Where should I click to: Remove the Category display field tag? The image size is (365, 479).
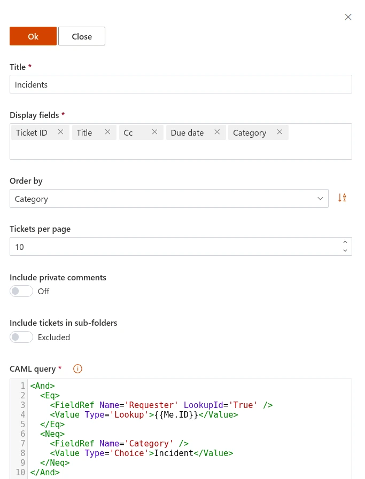click(x=279, y=132)
